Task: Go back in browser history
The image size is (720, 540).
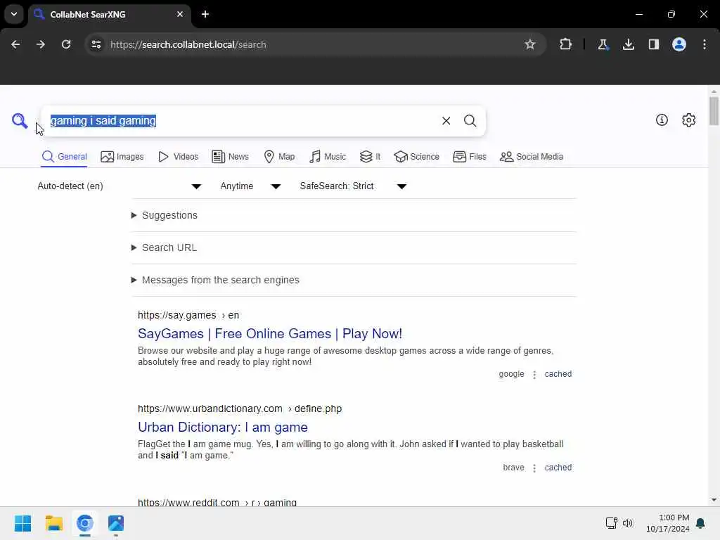Action: click(x=15, y=44)
